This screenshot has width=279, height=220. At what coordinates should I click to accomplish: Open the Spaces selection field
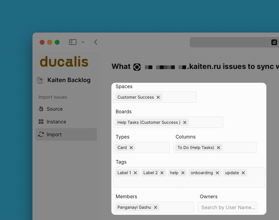click(178, 97)
